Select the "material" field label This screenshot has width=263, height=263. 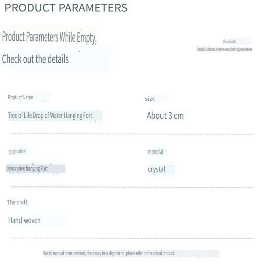(155, 152)
